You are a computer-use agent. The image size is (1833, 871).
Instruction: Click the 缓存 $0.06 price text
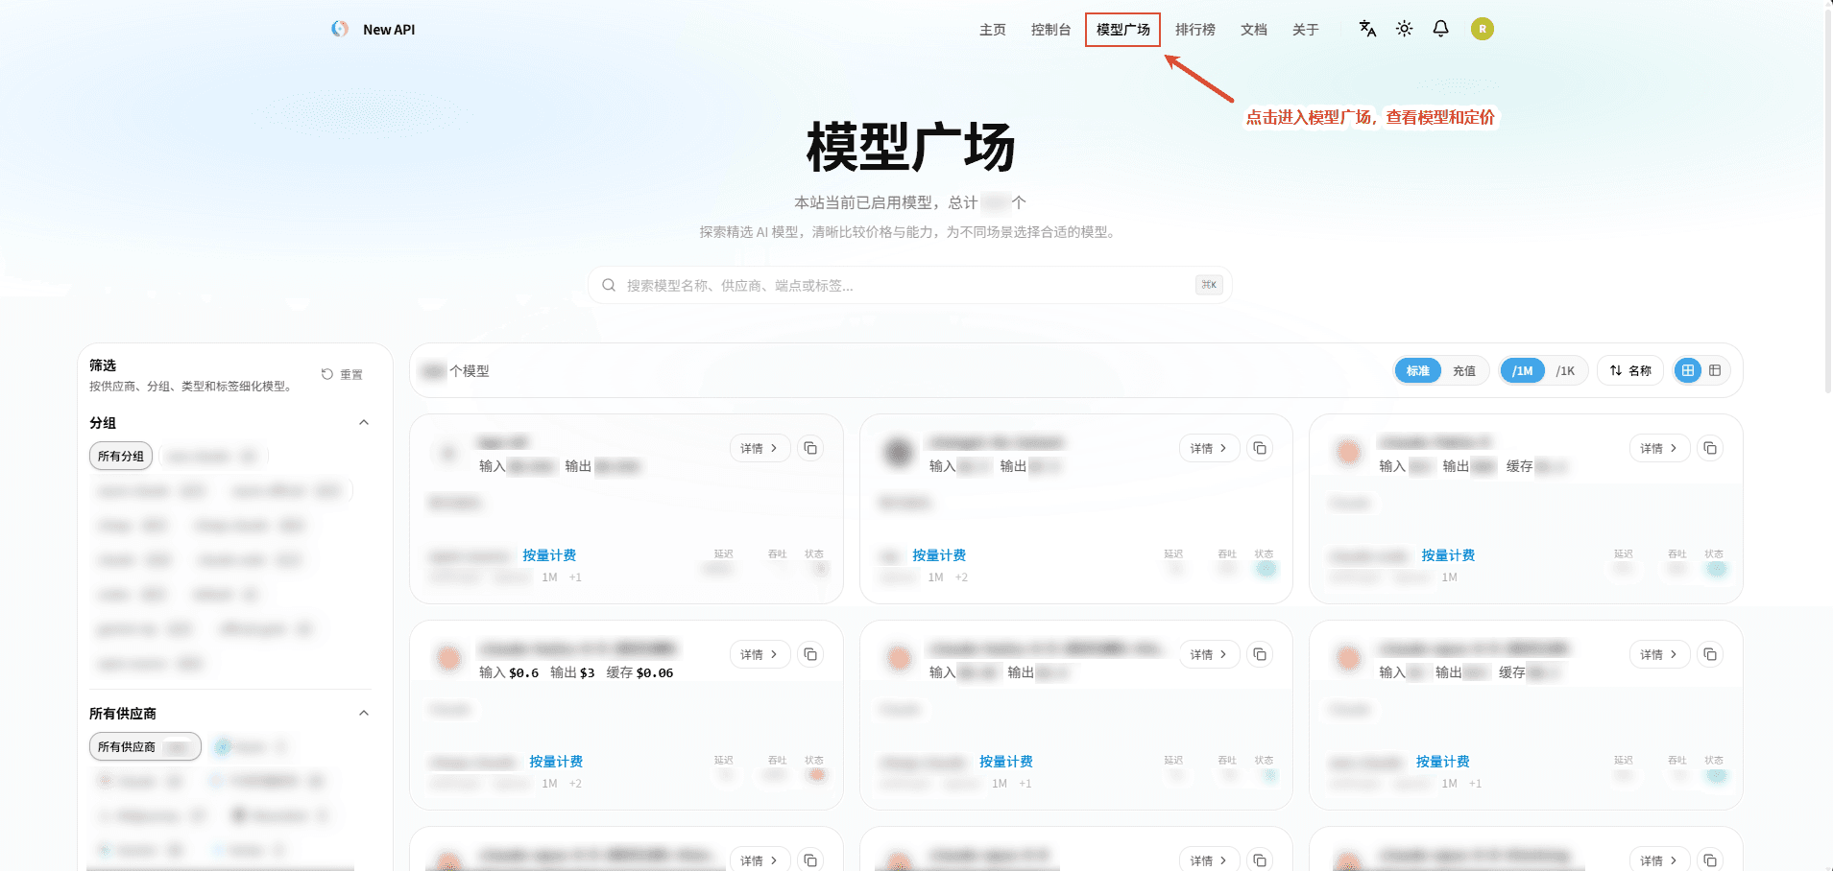coord(640,673)
